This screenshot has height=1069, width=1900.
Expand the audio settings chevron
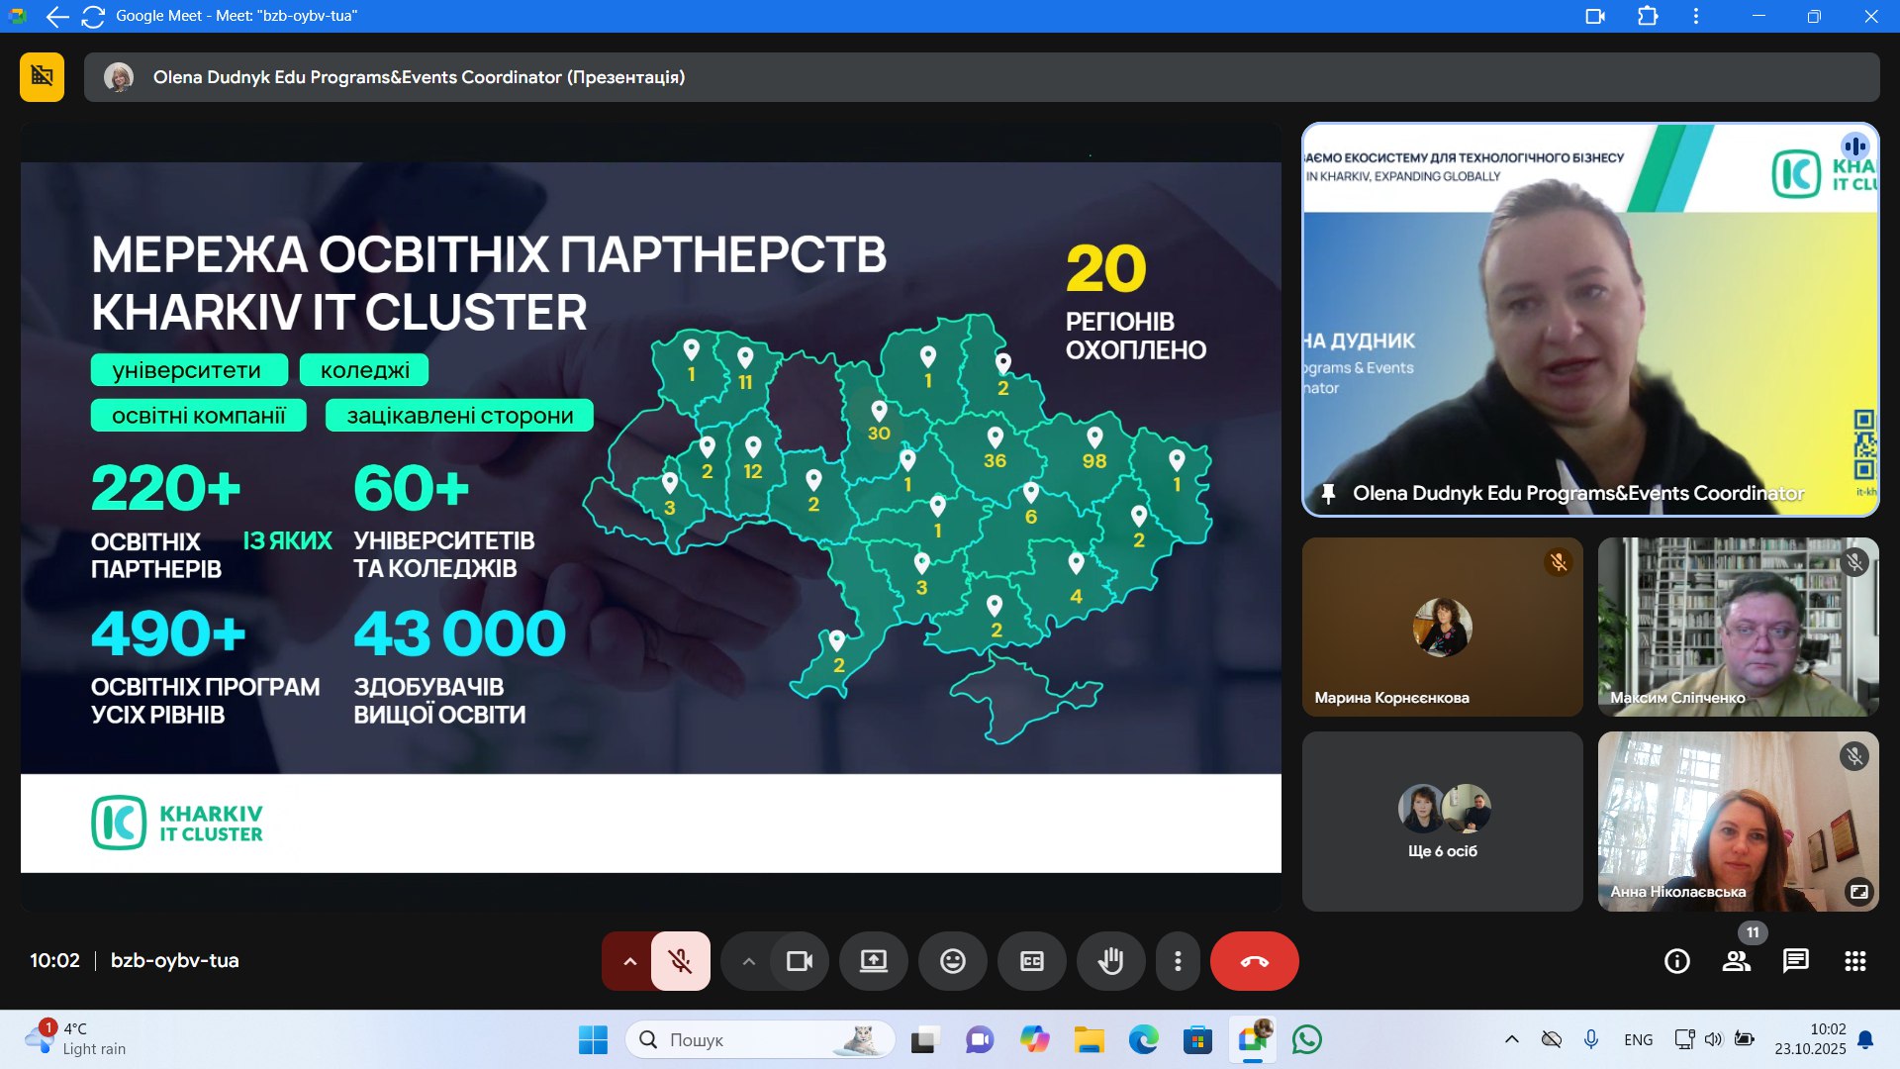629,961
